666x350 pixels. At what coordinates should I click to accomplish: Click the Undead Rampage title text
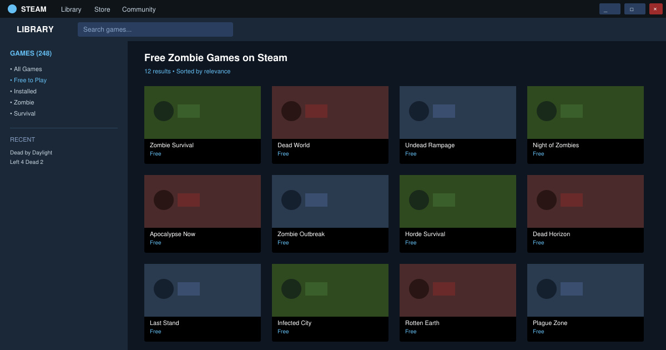tap(430, 145)
